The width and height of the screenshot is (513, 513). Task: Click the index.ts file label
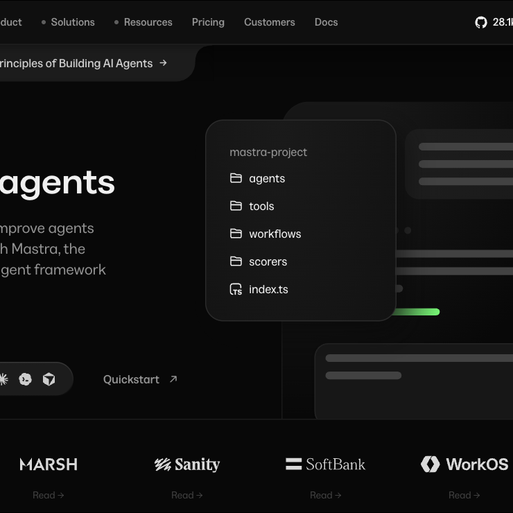pyautogui.click(x=268, y=290)
